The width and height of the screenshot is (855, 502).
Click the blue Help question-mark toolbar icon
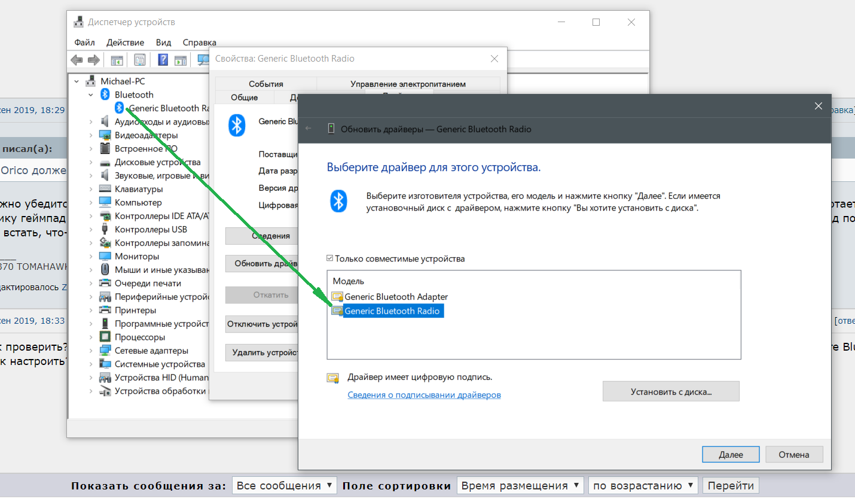point(163,60)
